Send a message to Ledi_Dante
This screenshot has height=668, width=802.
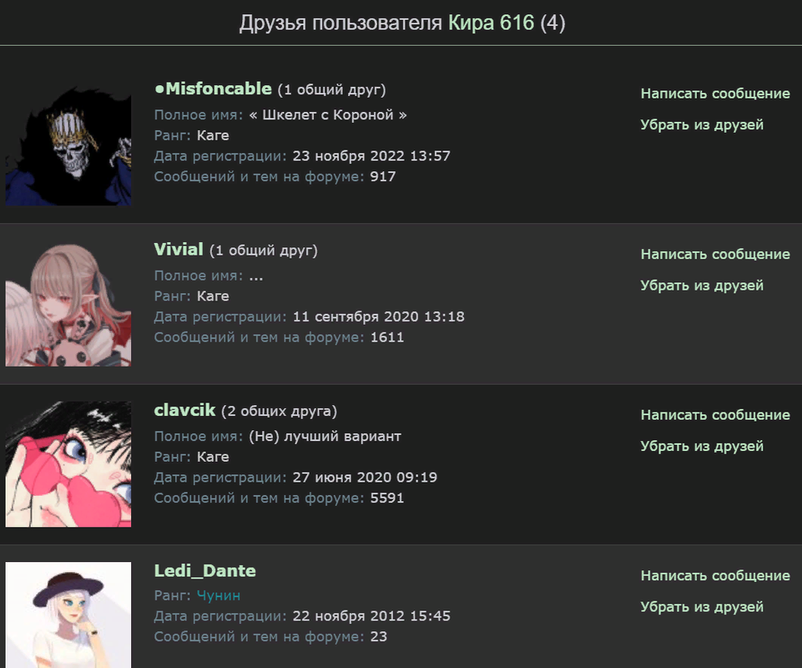click(x=715, y=576)
